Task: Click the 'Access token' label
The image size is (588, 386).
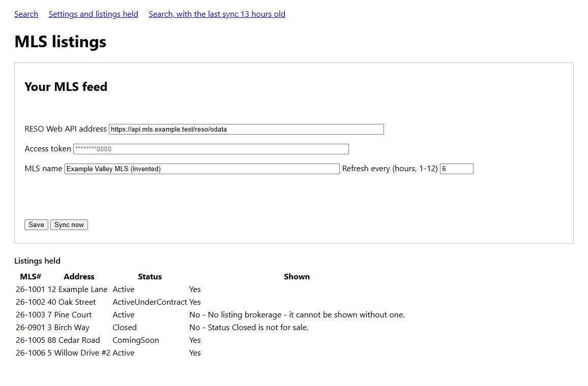Action: (x=48, y=149)
